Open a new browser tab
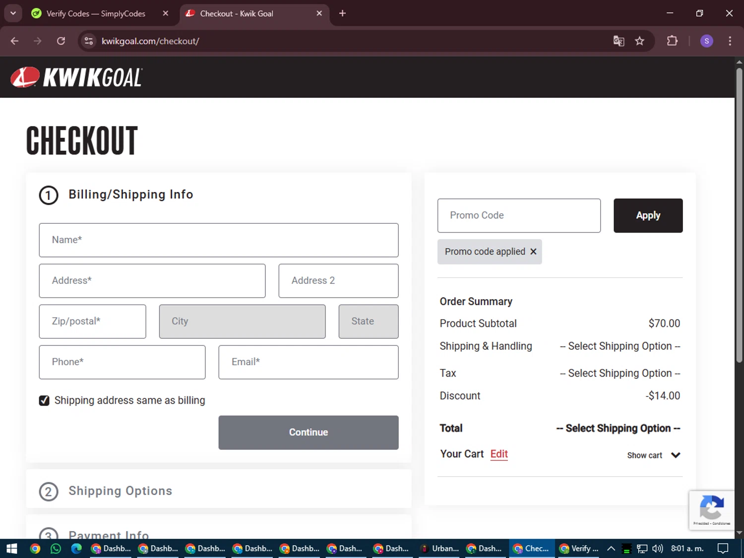 [342, 13]
